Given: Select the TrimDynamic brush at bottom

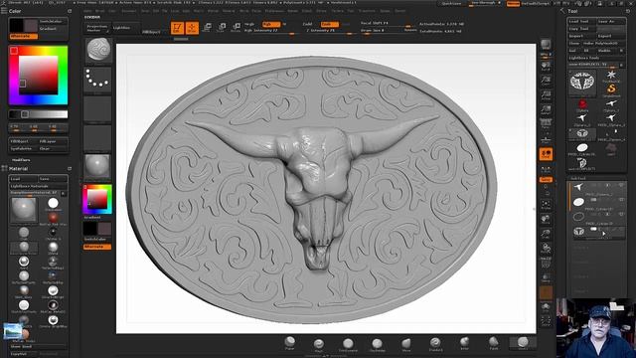Looking at the screenshot, I should [x=348, y=345].
